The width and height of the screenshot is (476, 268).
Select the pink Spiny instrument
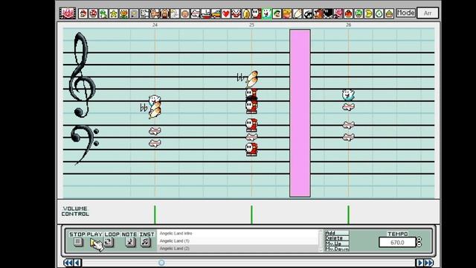(x=338, y=13)
